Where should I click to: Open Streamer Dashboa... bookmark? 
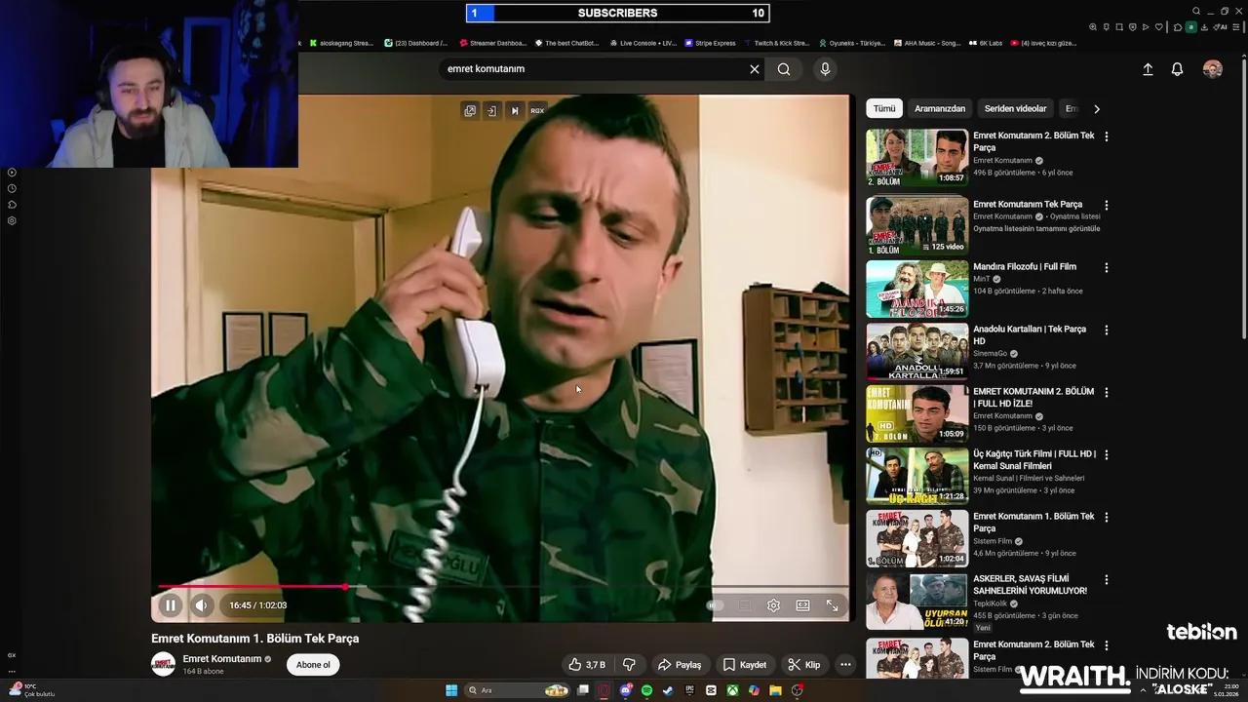click(x=493, y=43)
